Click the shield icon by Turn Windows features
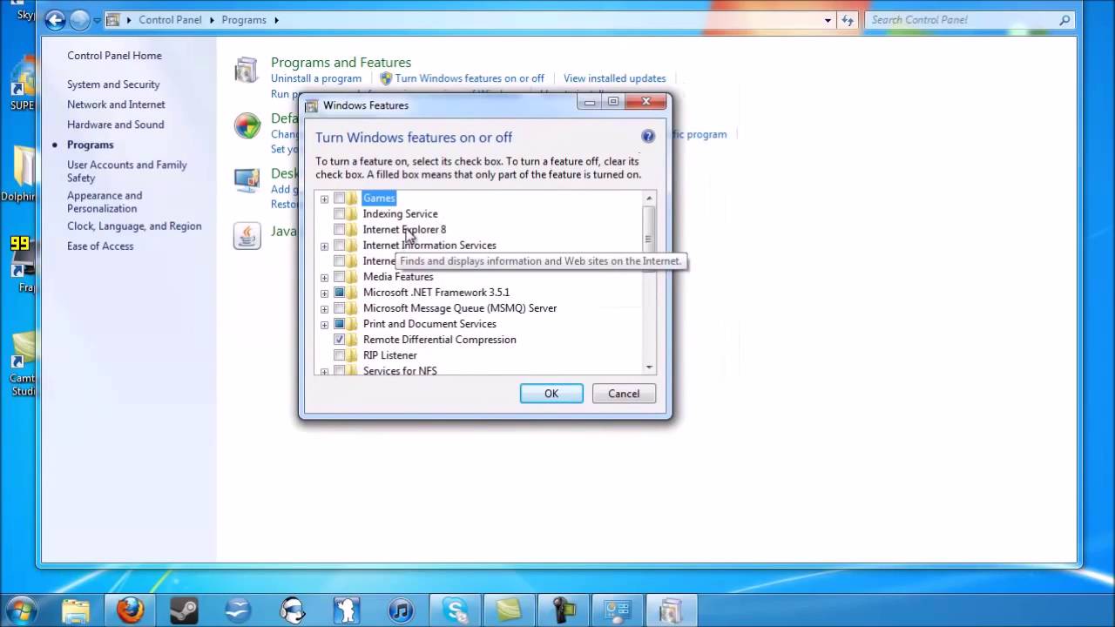 coord(386,78)
